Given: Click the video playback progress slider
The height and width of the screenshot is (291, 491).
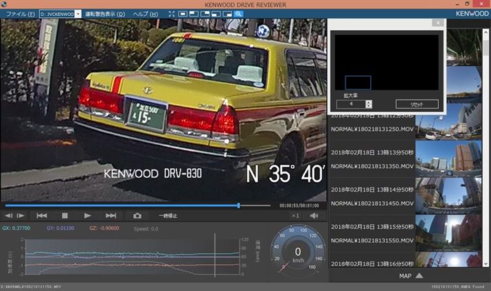Looking at the screenshot, I should tap(137, 205).
